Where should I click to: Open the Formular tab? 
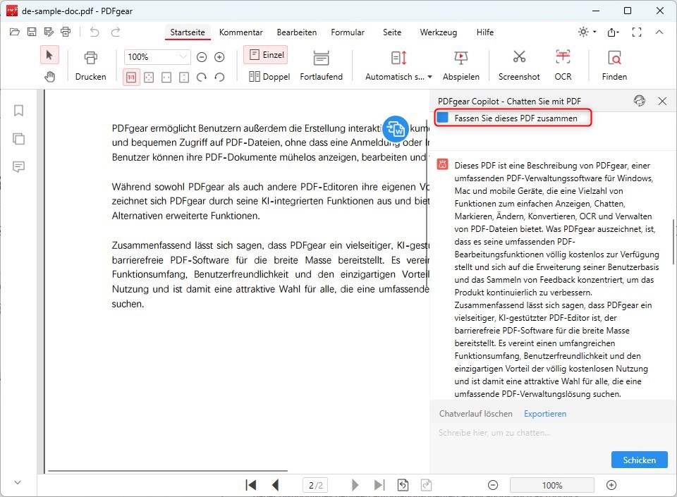coord(348,32)
